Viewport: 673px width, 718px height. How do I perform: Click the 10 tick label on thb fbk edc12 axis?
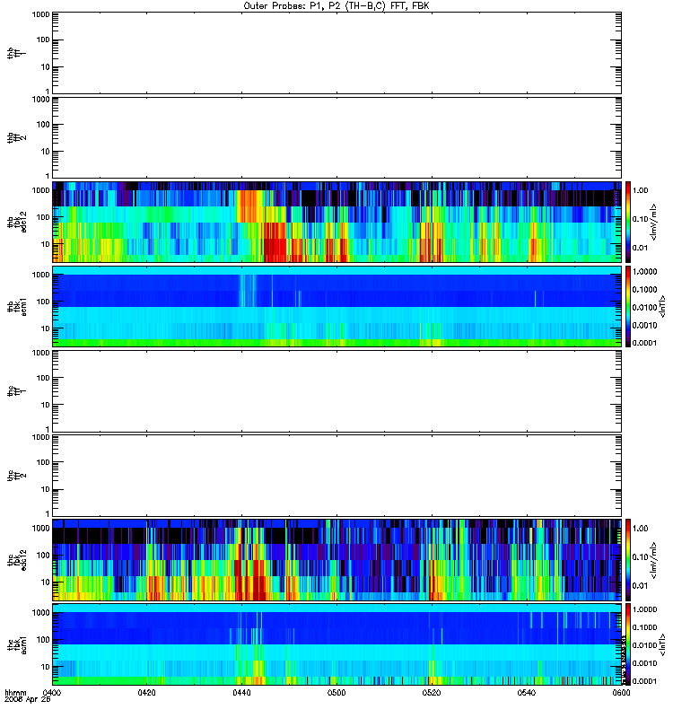tap(45, 244)
